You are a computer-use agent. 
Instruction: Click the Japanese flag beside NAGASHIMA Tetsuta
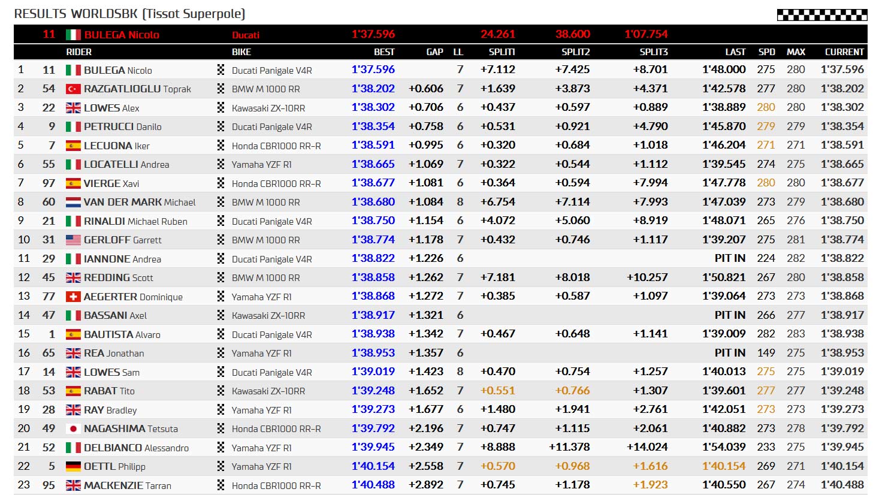pos(73,429)
